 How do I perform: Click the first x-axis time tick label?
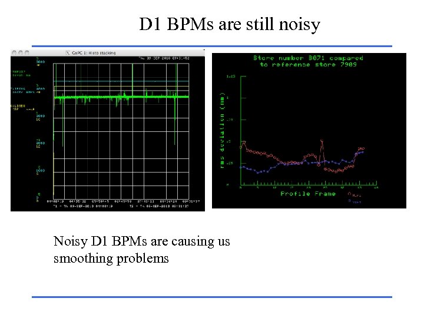click(55, 201)
